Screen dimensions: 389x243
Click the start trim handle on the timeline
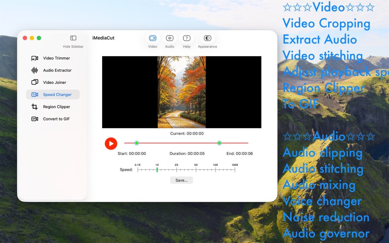tap(137, 143)
